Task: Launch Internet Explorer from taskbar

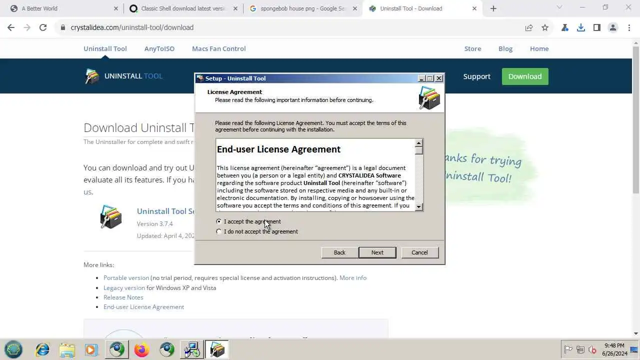Action: tap(42, 349)
